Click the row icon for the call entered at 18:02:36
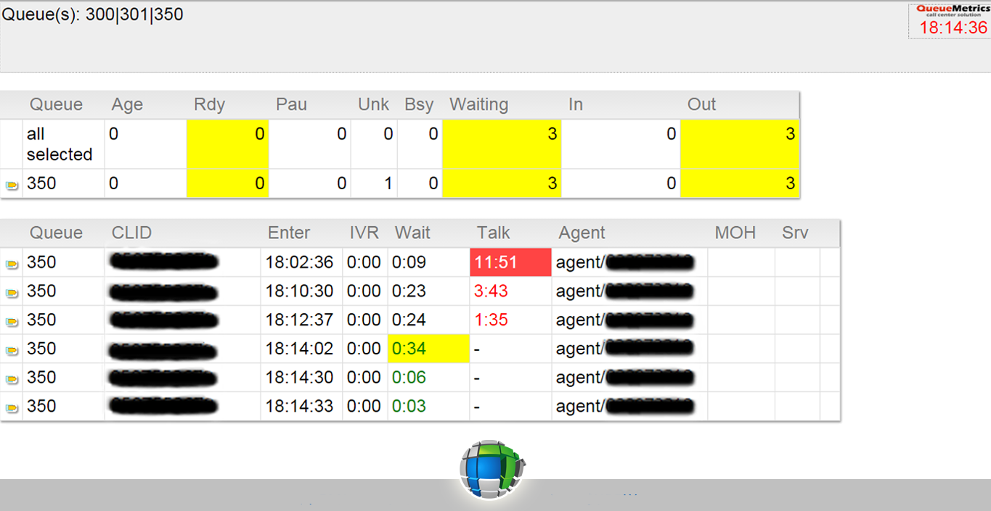The height and width of the screenshot is (511, 991). point(11,264)
